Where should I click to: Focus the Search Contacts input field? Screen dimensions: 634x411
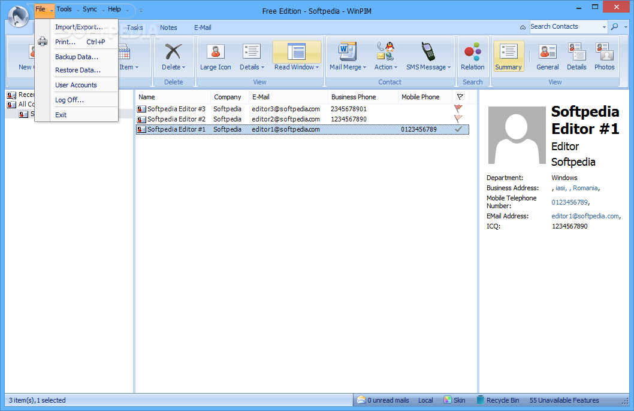(565, 27)
